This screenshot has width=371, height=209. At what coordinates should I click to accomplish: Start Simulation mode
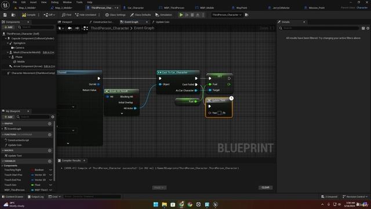(x=163, y=15)
